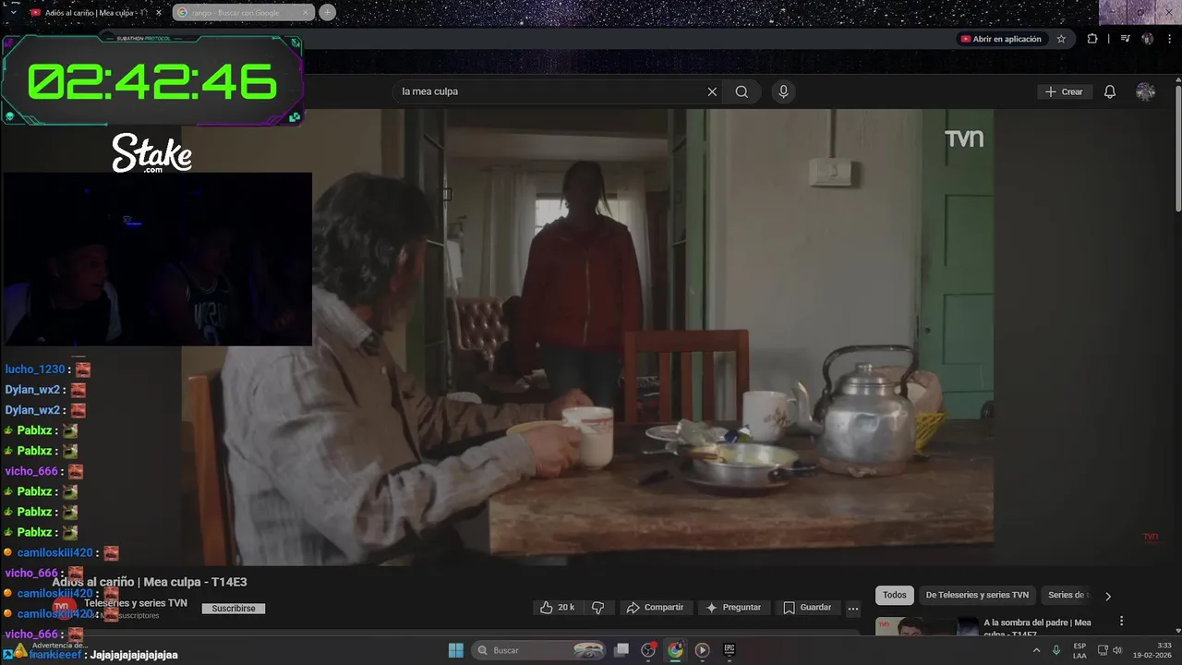Viewport: 1182px width, 665px height.
Task: Click chat username lucho_1230
Action: (35, 369)
